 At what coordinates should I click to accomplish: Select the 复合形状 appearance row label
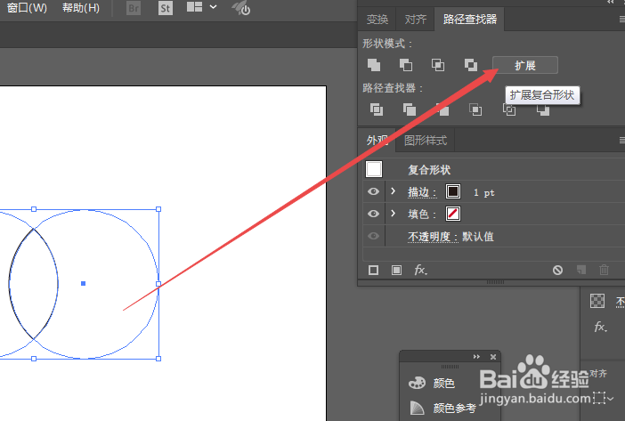tap(429, 170)
